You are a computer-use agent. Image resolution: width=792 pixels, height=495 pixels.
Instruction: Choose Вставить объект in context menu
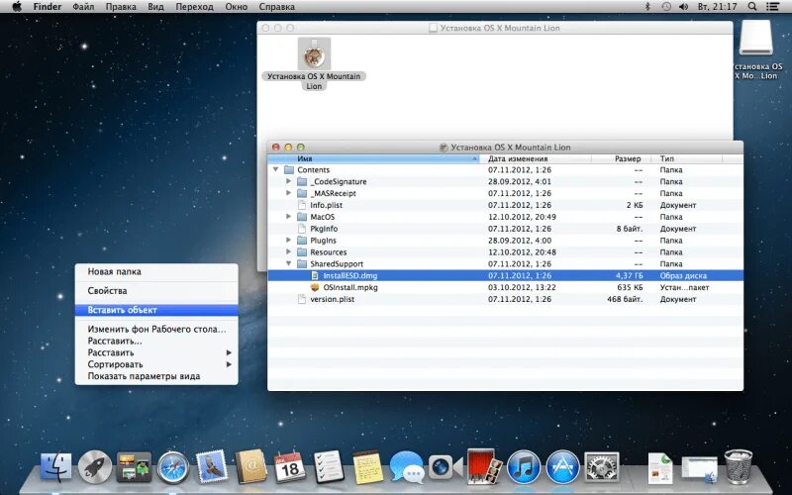[156, 310]
